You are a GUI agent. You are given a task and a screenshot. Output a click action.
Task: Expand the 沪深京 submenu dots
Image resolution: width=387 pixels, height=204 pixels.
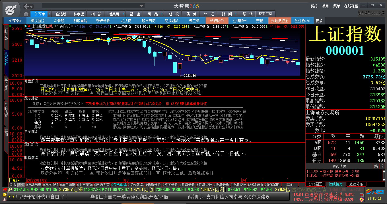(49, 14)
